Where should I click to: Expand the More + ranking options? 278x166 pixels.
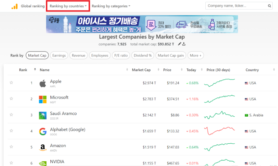click(196, 55)
